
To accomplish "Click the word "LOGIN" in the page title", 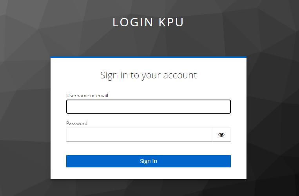I will coord(133,22).
